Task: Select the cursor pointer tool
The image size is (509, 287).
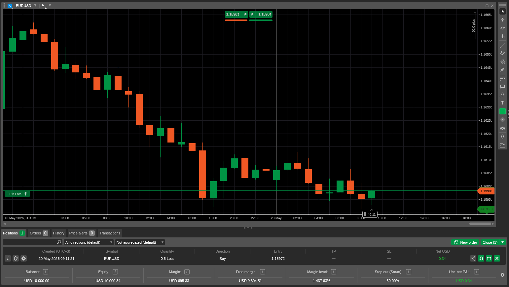Action: 502,12
